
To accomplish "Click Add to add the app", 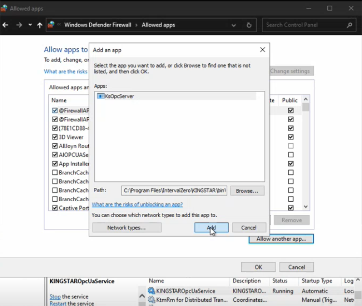I will [x=211, y=227].
